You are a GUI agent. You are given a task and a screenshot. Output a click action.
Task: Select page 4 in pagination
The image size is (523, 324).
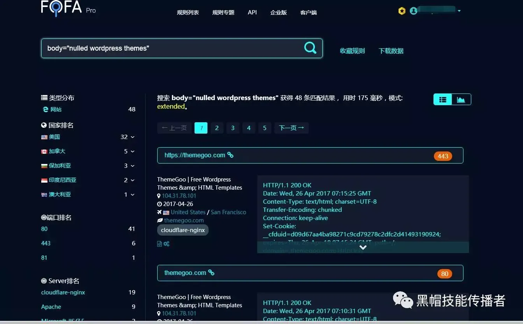(x=249, y=128)
